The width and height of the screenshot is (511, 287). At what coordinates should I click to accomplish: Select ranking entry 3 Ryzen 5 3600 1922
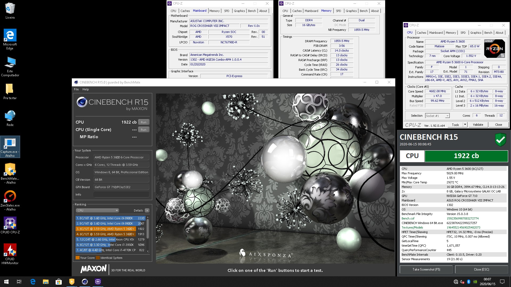click(x=110, y=229)
